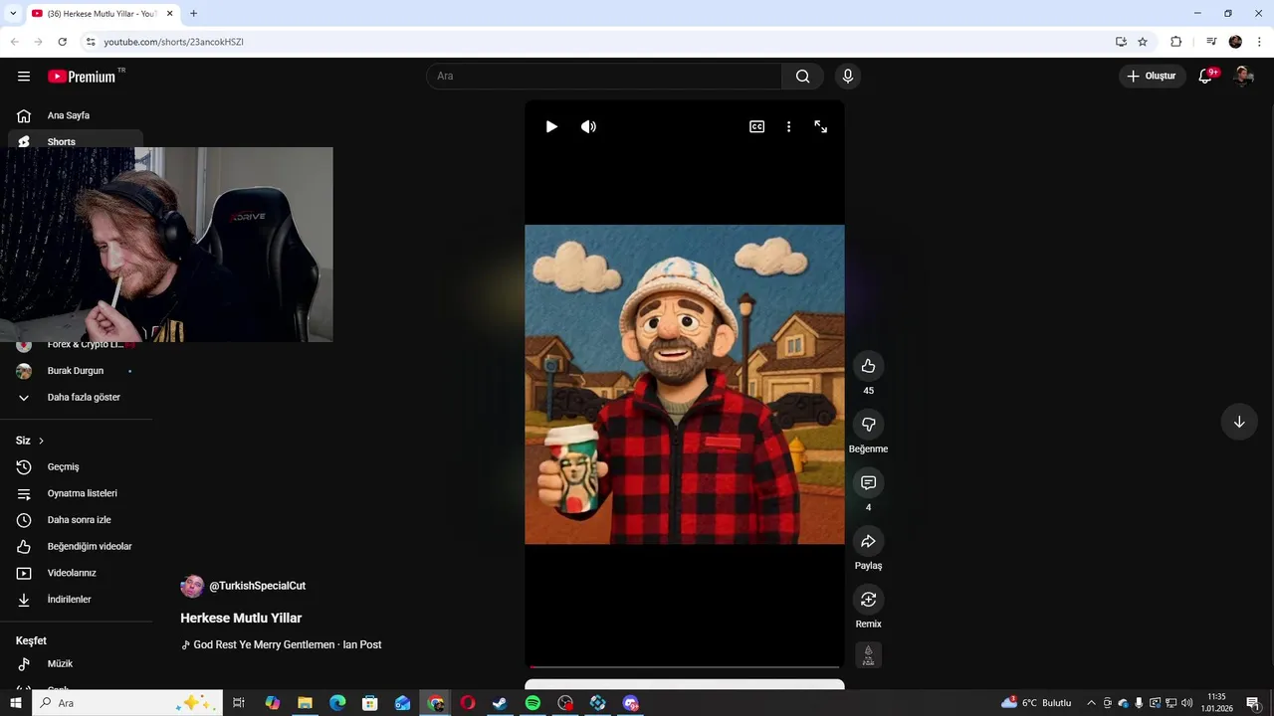Viewport: 1274px width, 716px height.
Task: Open Chrome extensions puzzle icon
Action: coord(1175,42)
